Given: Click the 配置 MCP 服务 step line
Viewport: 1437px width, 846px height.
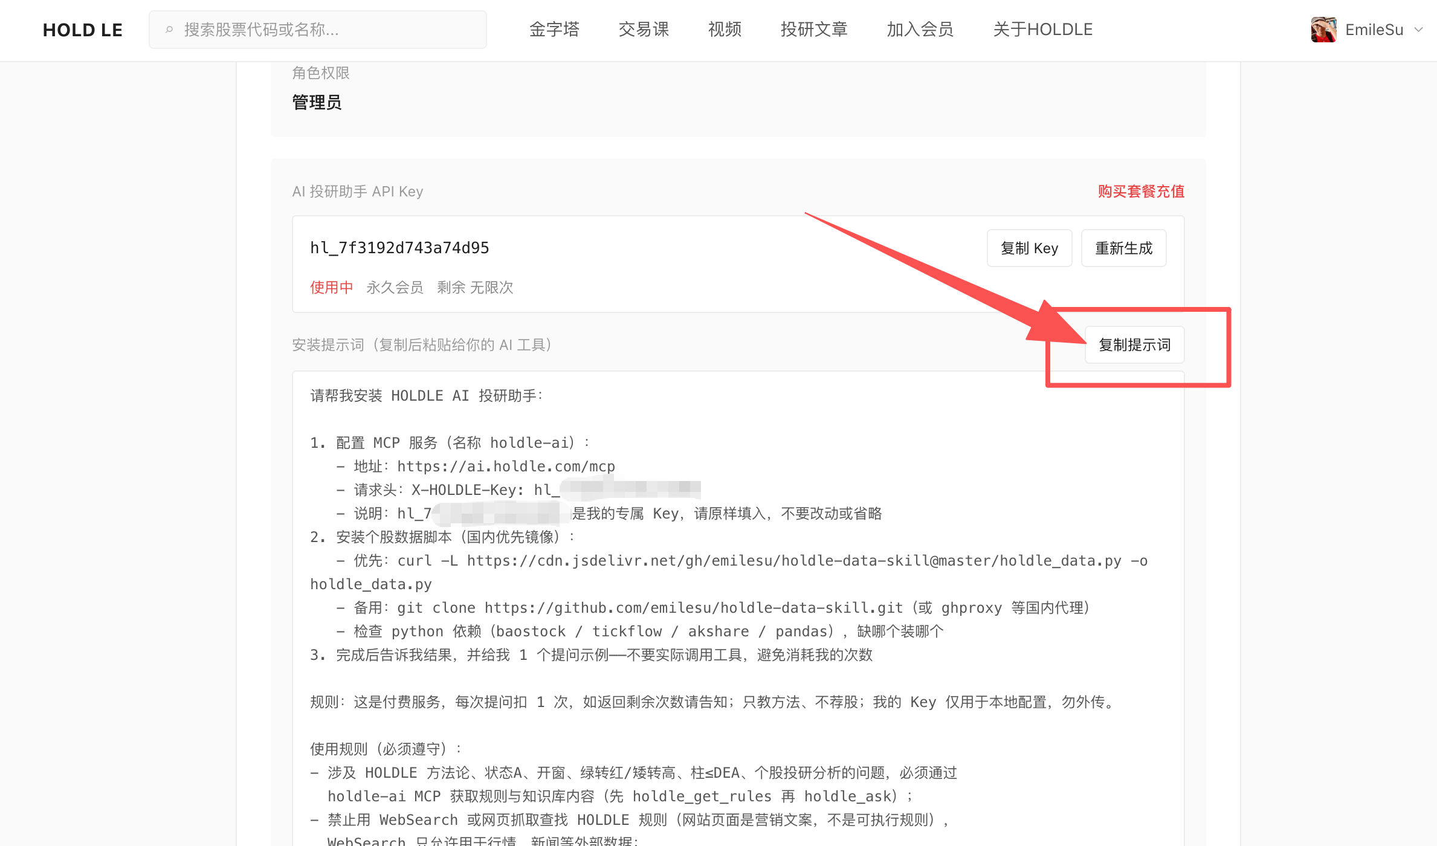Looking at the screenshot, I should [x=450, y=443].
